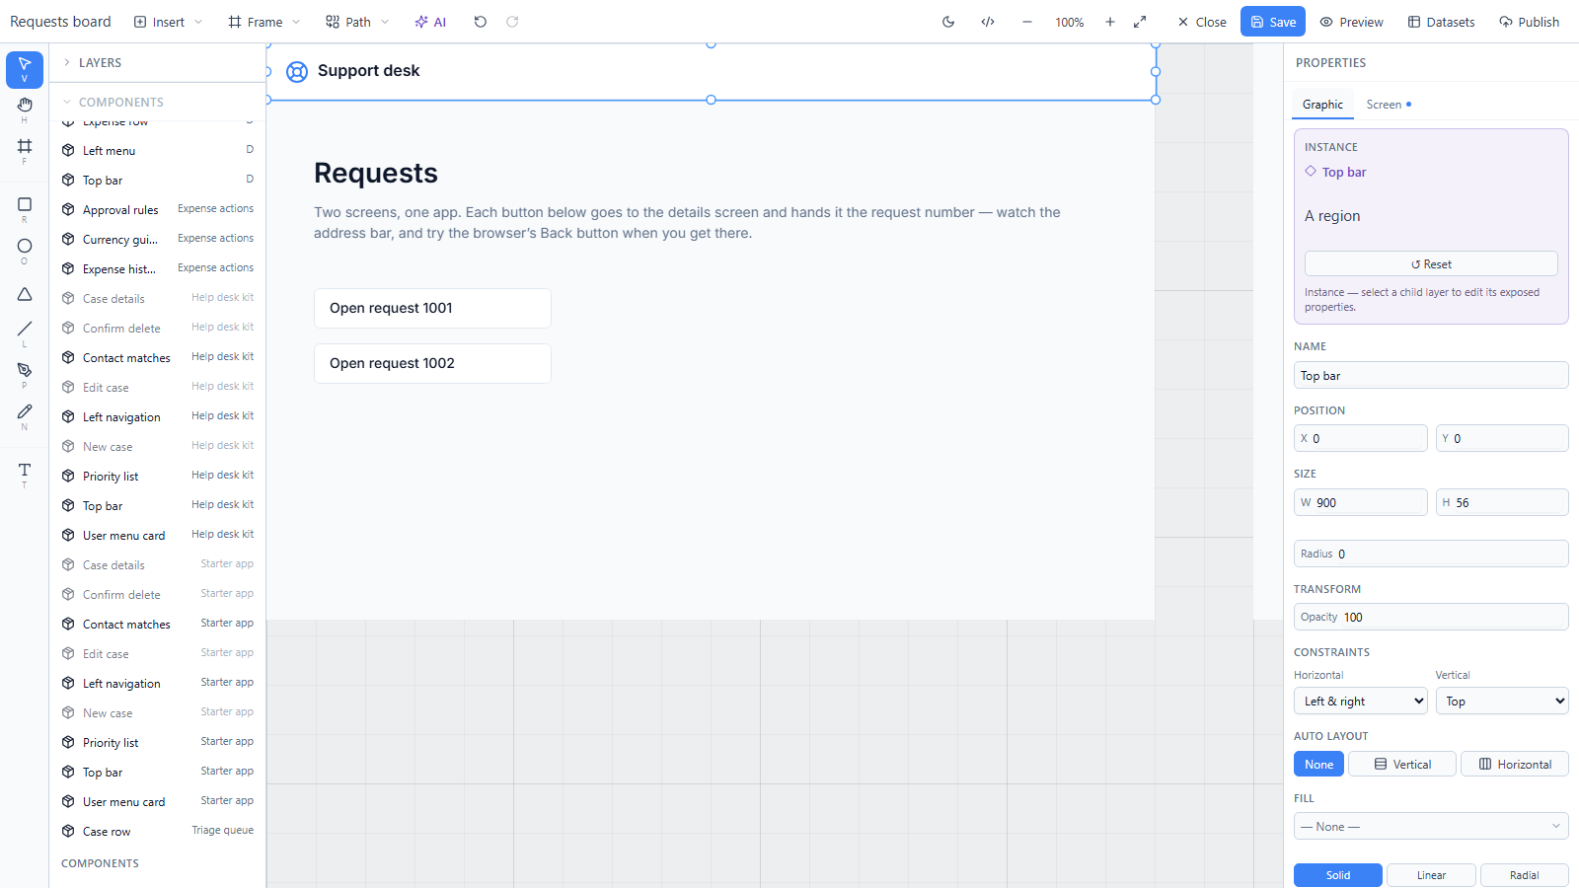
Task: Open the Horizontal constraint dropdown
Action: 1361,701
